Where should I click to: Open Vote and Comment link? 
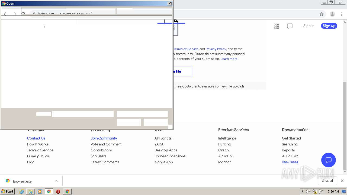[106, 144]
